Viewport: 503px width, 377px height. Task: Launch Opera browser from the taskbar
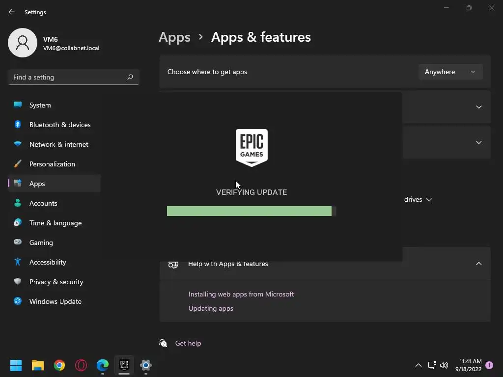tap(81, 365)
